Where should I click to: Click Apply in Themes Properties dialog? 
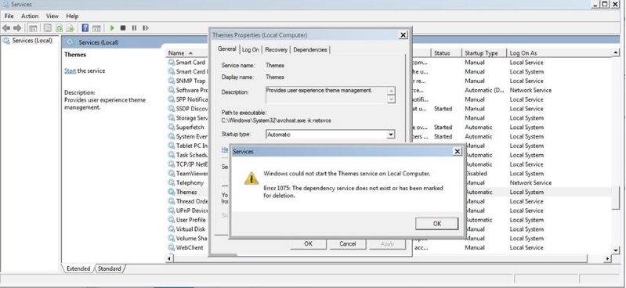point(387,243)
